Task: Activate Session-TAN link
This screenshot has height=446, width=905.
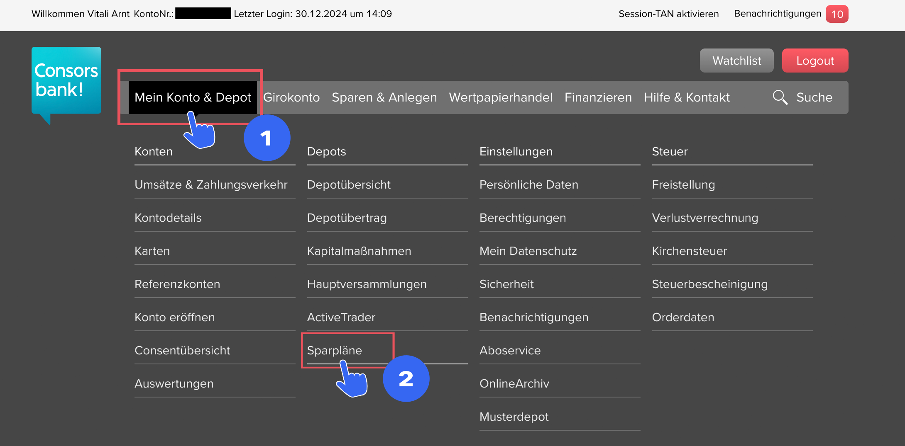Action: coord(668,14)
